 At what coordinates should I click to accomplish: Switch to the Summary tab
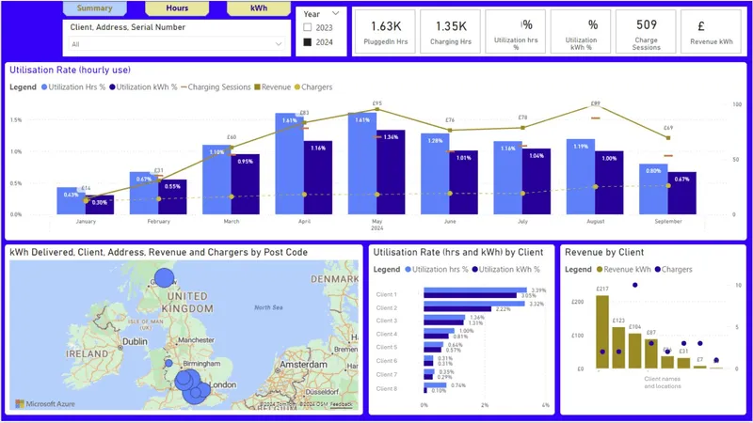click(95, 8)
